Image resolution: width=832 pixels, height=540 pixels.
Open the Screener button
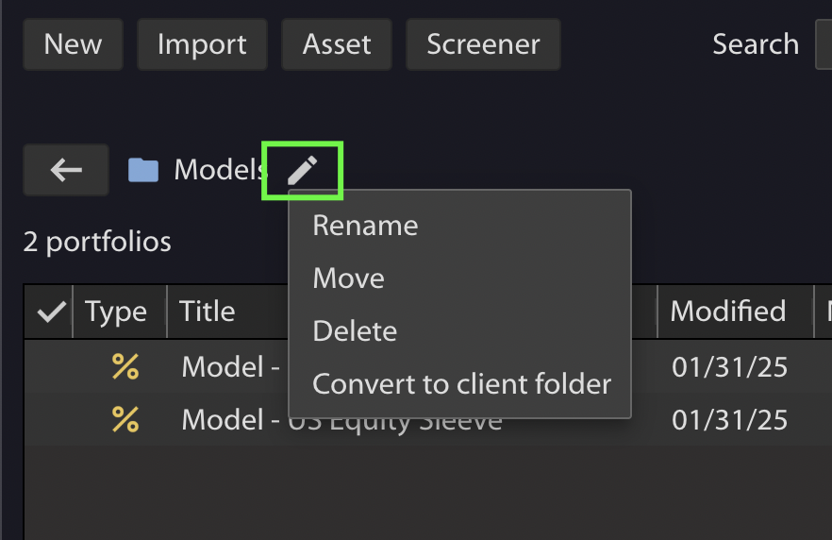click(x=483, y=44)
